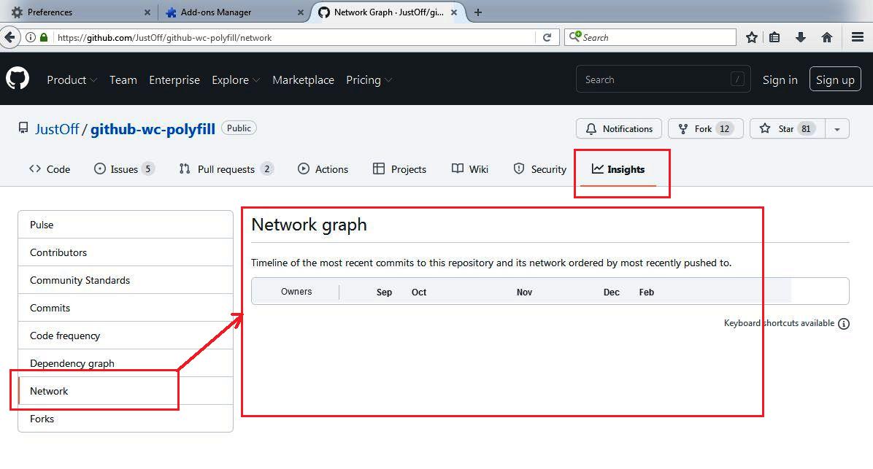The width and height of the screenshot is (873, 469).
Task: Click the search engine icon in search box
Action: 574,36
